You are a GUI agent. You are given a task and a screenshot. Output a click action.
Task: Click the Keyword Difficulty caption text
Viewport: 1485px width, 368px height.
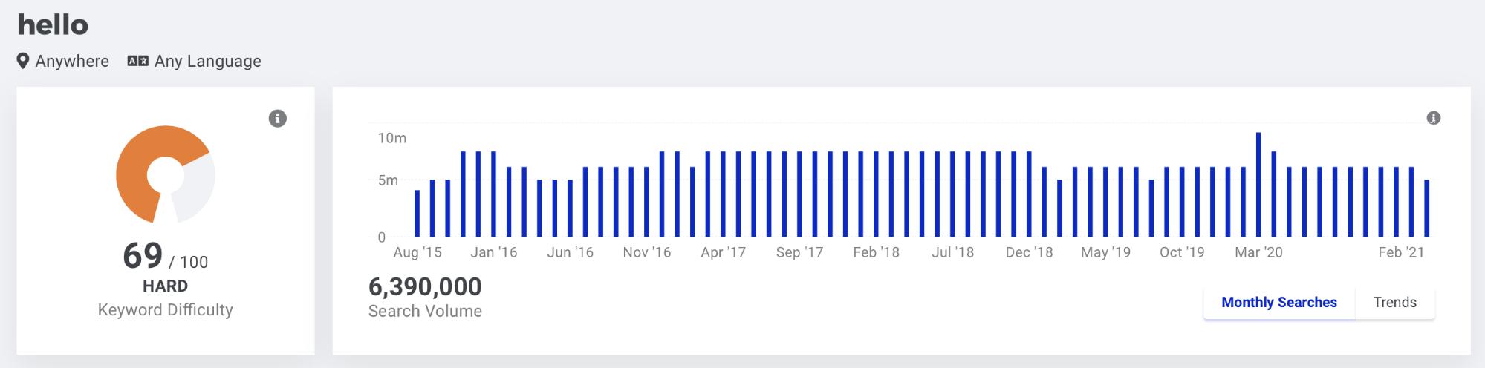tap(165, 310)
